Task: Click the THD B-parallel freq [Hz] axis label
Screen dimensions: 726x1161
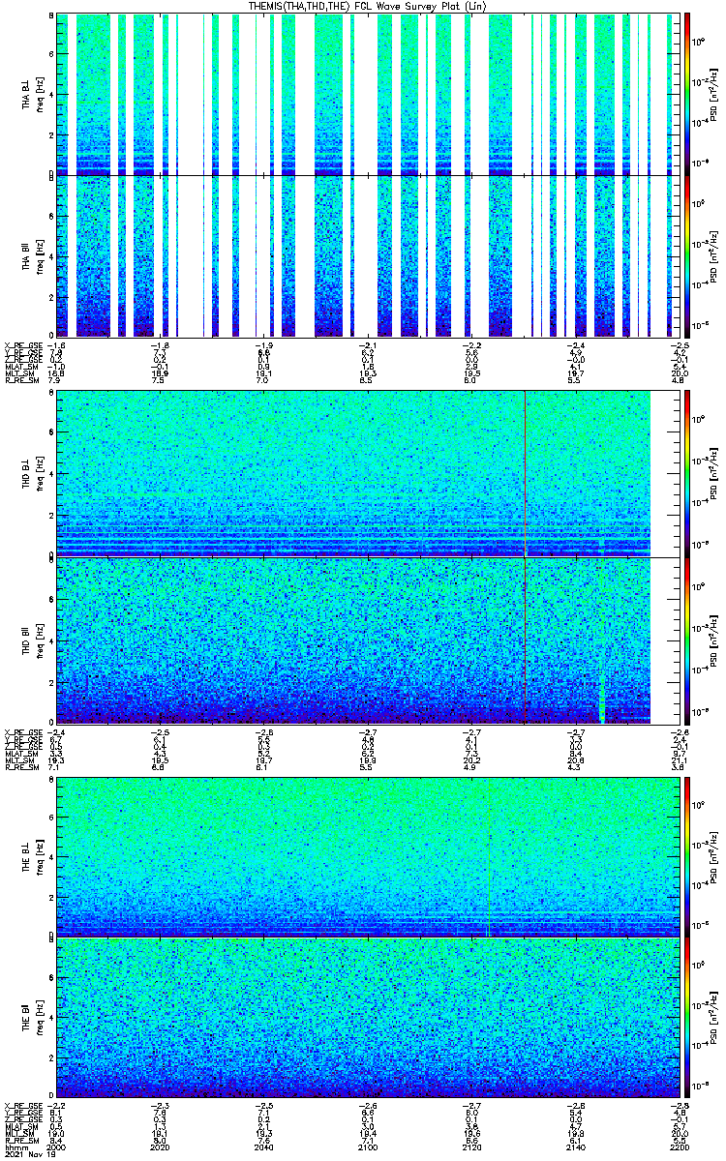Action: click(39, 640)
